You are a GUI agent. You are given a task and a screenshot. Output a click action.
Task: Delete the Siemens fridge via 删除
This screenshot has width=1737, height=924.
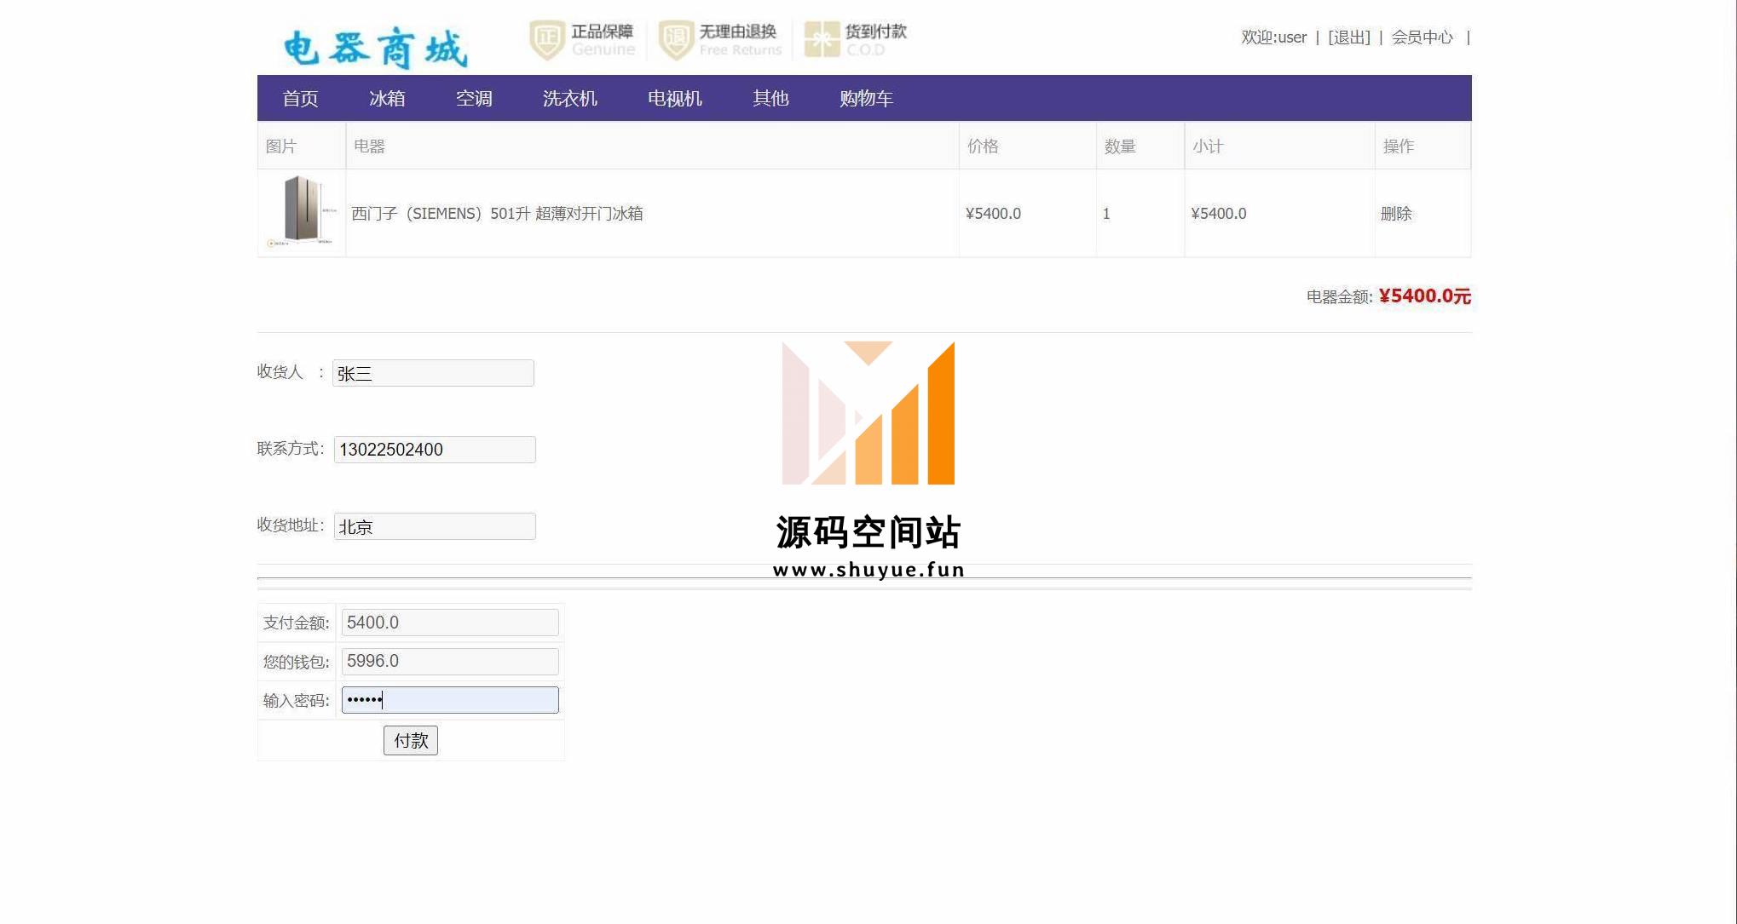1396,214
